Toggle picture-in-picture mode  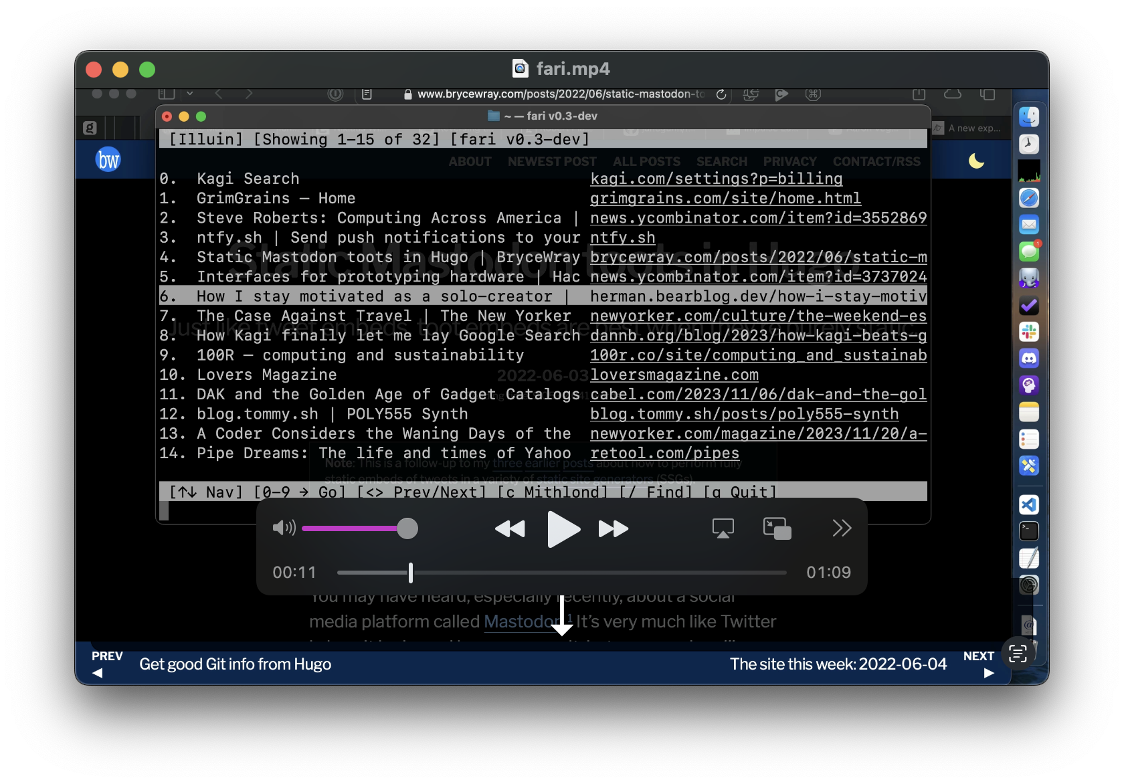click(777, 528)
